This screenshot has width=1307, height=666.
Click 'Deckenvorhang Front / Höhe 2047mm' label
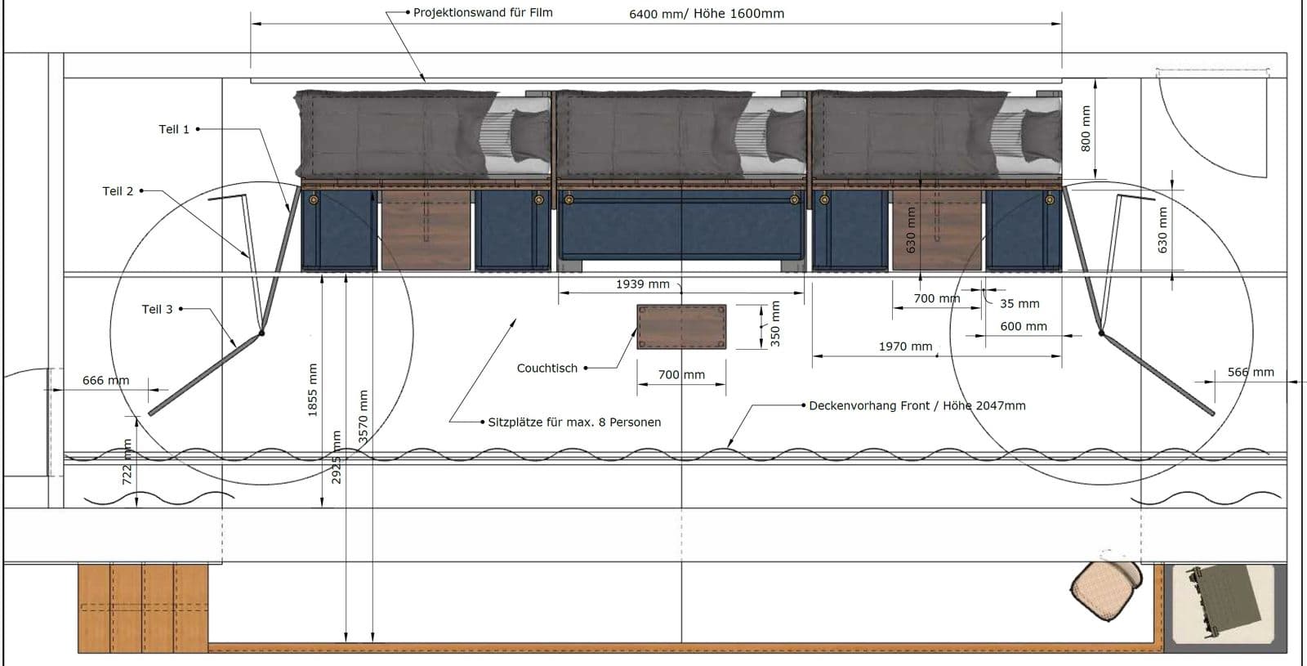pos(917,405)
